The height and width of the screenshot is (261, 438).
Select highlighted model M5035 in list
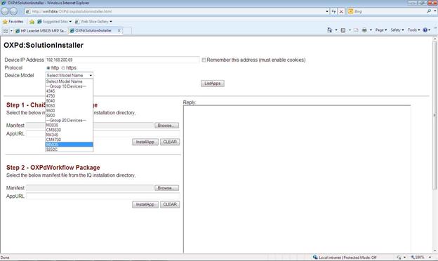(x=69, y=145)
